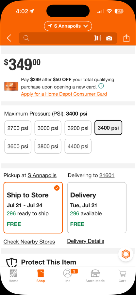Change delivery ZIP code 21601
Image resolution: width=136 pixels, height=295 pixels.
(x=107, y=175)
